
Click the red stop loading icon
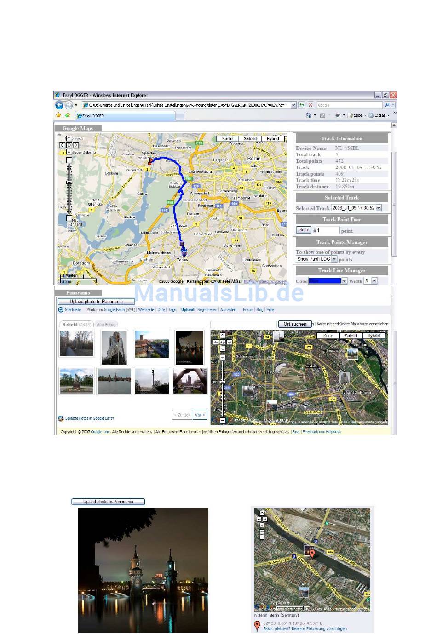click(310, 105)
